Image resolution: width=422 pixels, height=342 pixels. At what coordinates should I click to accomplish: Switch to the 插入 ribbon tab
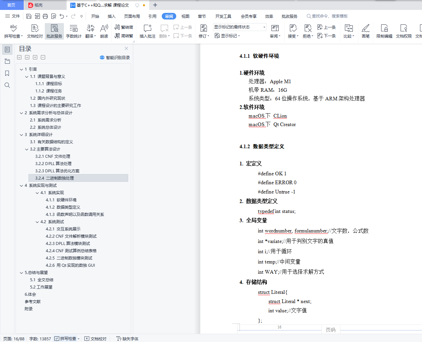[x=112, y=16]
